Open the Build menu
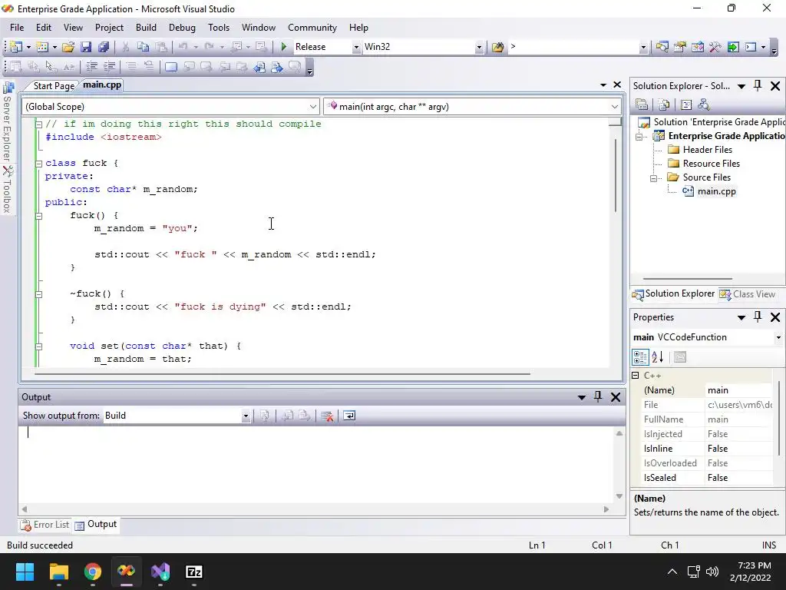 (x=146, y=28)
